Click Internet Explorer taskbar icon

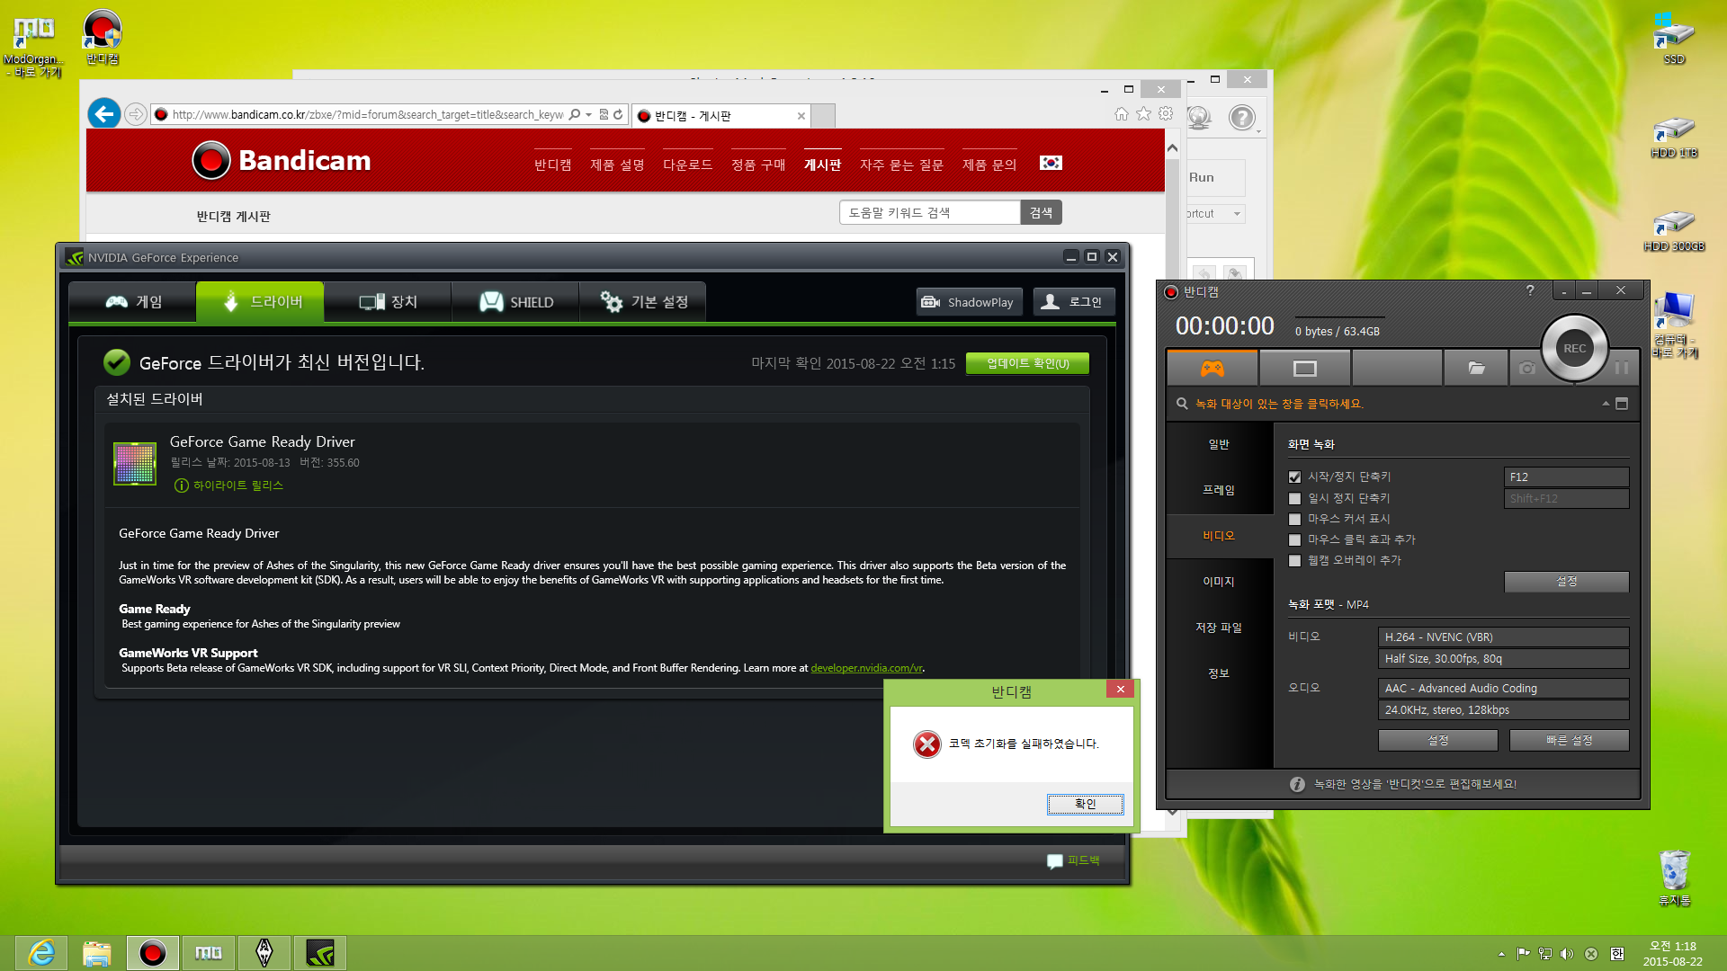pos(41,953)
